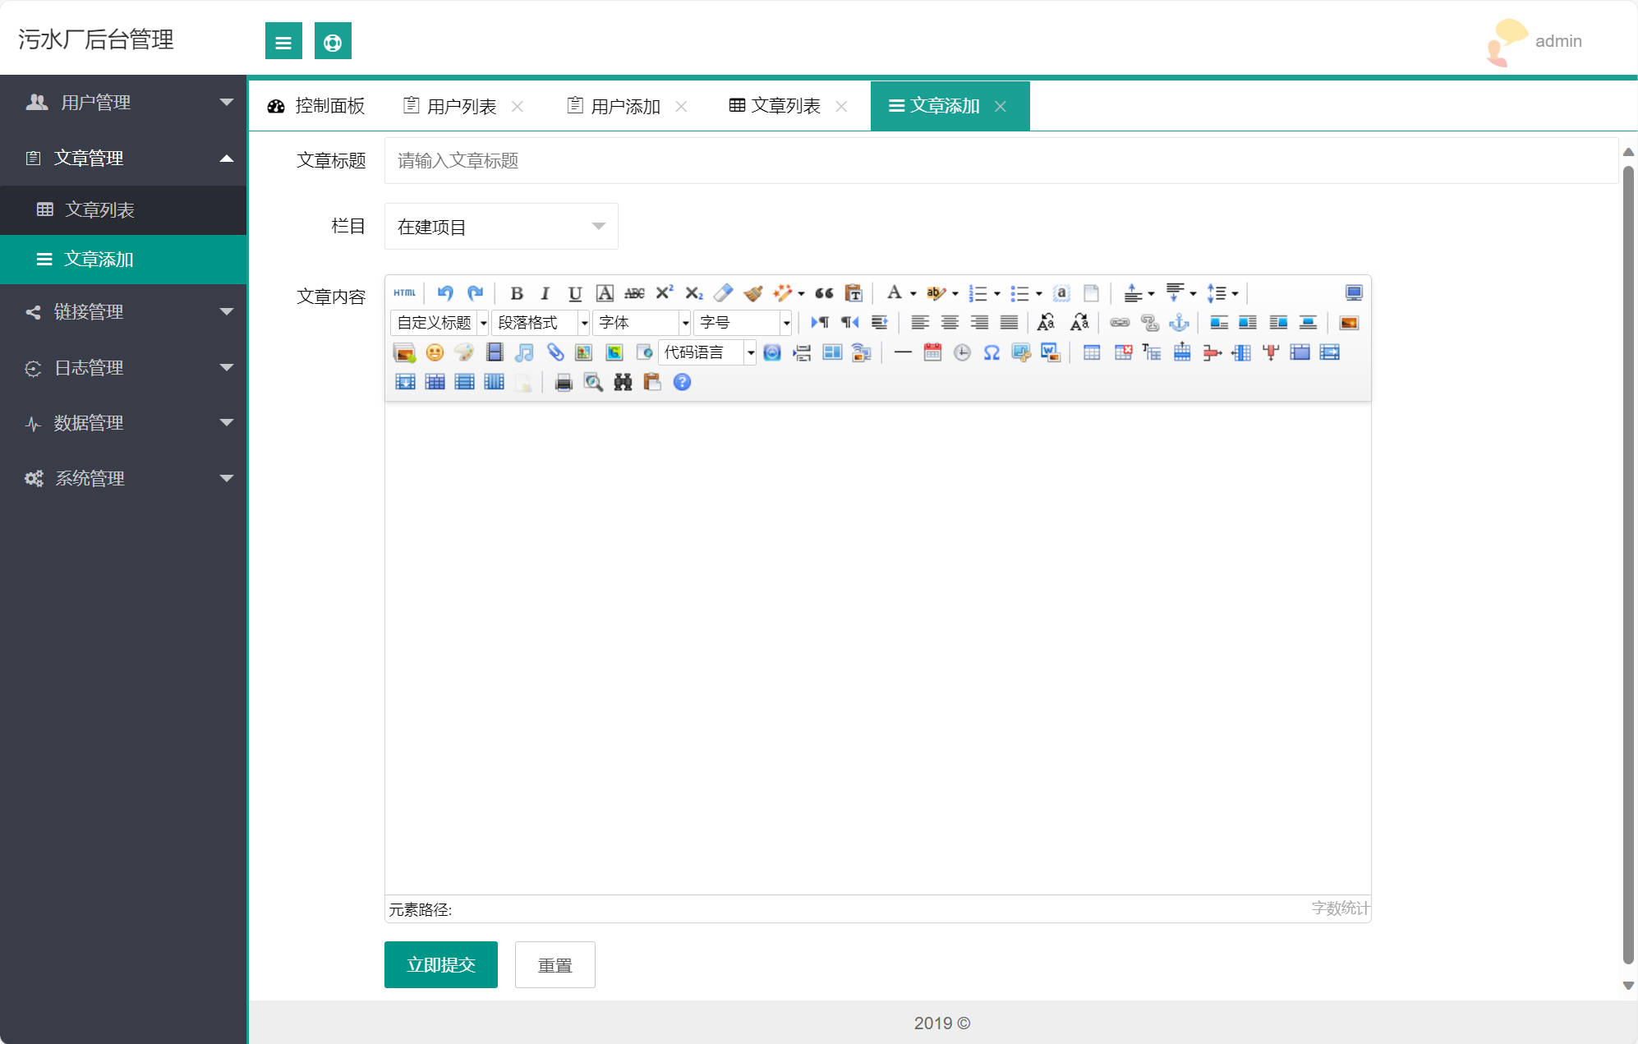Toggle underline formatting
This screenshot has width=1638, height=1044.
click(573, 293)
